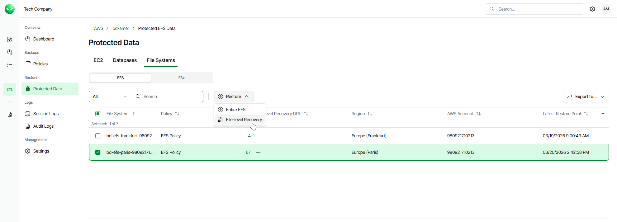The image size is (617, 222).
Task: Check the bd-efs-frankfurt row checkbox
Action: 98,136
